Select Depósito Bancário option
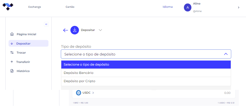Screen dimensions: 246x108 coord(146,73)
